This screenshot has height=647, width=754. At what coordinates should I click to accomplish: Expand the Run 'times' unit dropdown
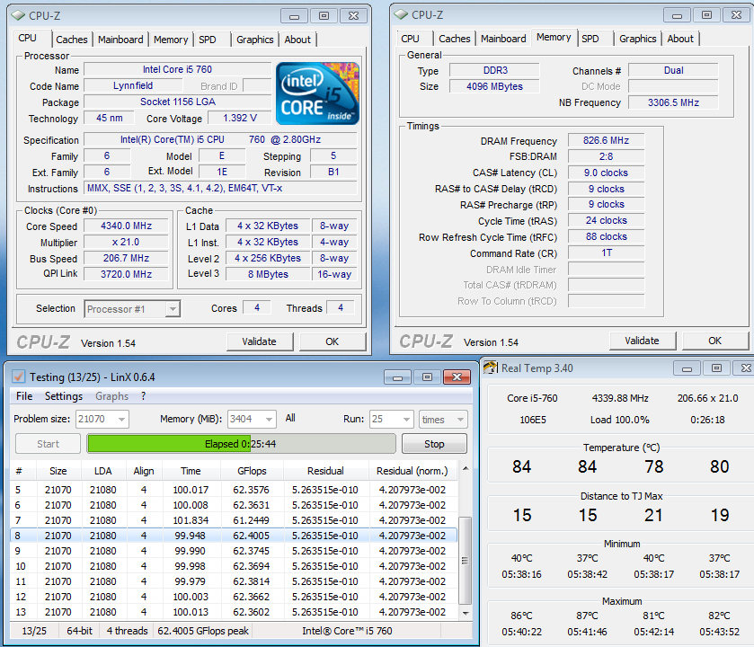[x=460, y=420]
